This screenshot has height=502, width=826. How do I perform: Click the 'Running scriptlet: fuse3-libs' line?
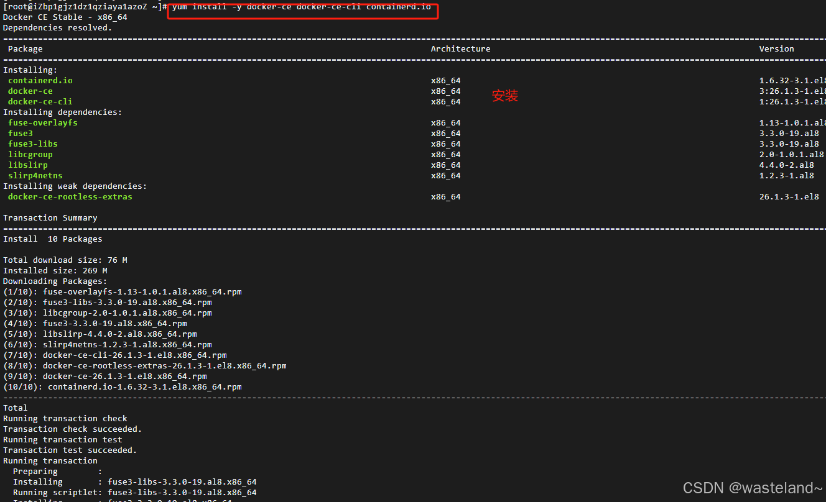[x=135, y=493]
